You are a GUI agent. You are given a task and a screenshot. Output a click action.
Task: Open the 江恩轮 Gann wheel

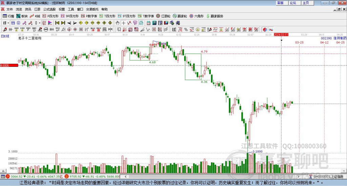(x=163, y=16)
